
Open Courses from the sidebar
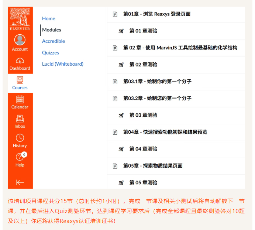(20, 83)
